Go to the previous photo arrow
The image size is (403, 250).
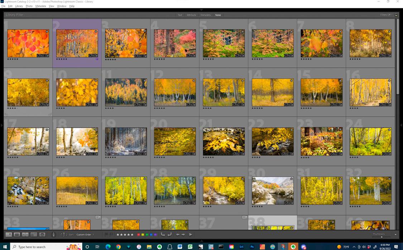[x=178, y=235]
